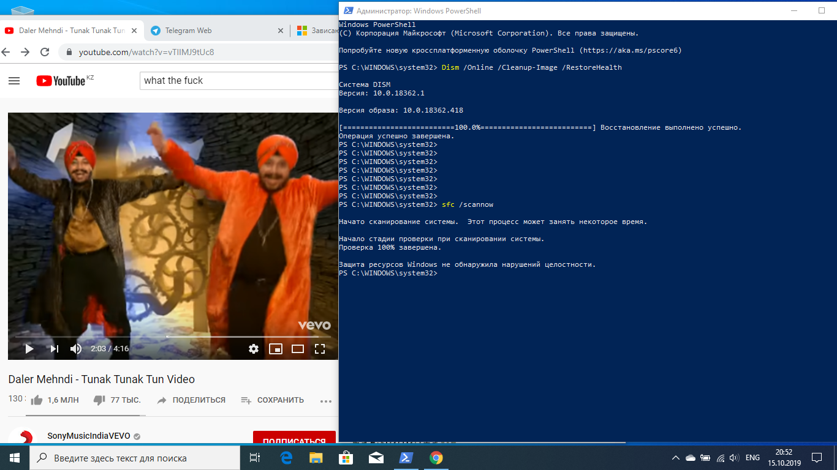Screen dimensions: 837x470
Task: Open more actions ellipsis under video
Action: 326,401
